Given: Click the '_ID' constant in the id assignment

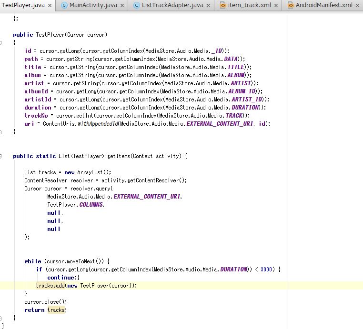Looking at the screenshot, I should coord(217,51).
